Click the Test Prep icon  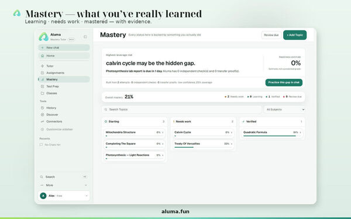click(42, 86)
